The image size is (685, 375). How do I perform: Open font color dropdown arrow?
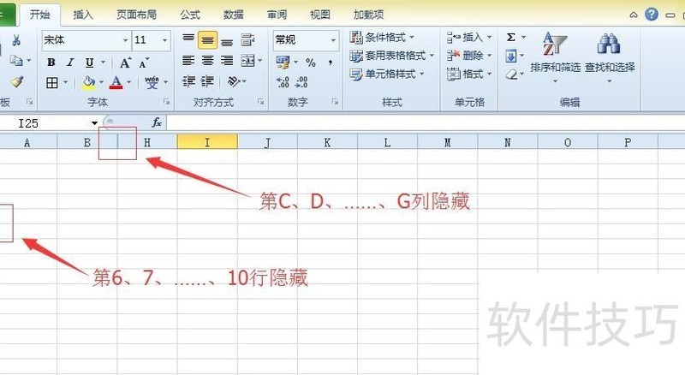coord(129,82)
